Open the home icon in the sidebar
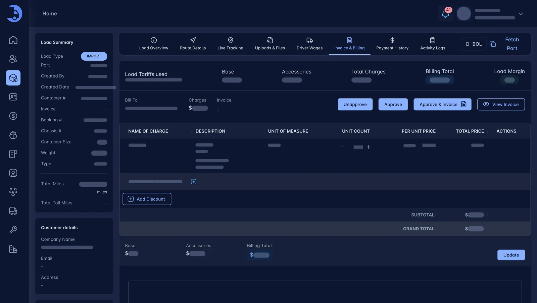This screenshot has height=303, width=537. point(13,40)
